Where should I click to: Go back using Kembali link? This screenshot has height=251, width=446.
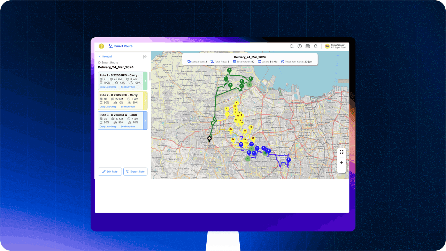(105, 56)
